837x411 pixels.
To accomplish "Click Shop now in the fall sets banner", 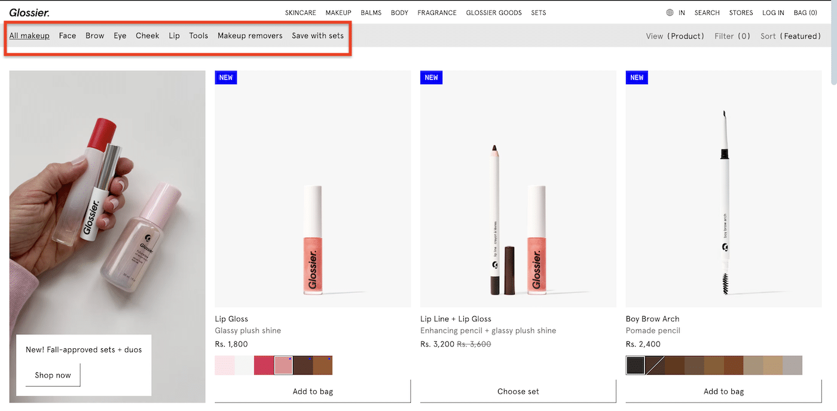I will pos(52,375).
